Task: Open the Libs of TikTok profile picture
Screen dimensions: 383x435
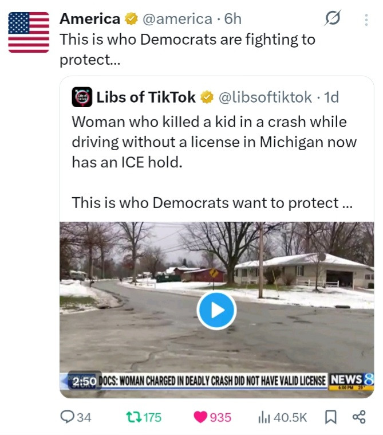Action: click(x=81, y=97)
